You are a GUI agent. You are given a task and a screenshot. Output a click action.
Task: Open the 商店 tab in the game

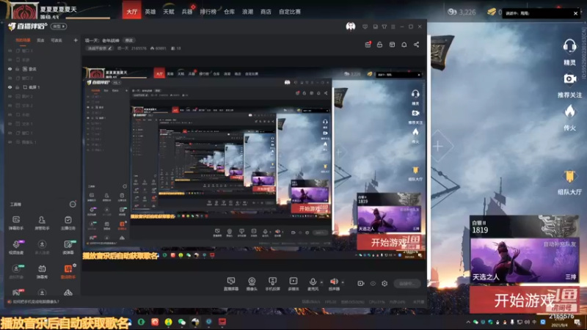266,12
